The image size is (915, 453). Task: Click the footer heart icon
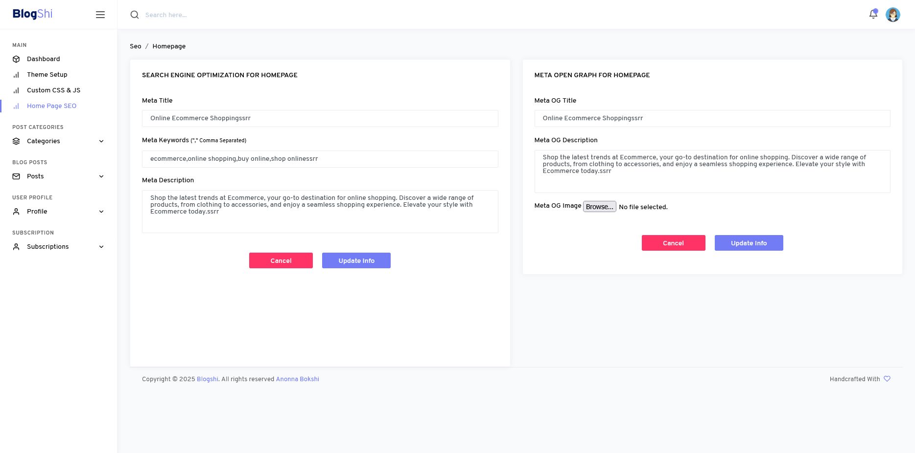887,379
